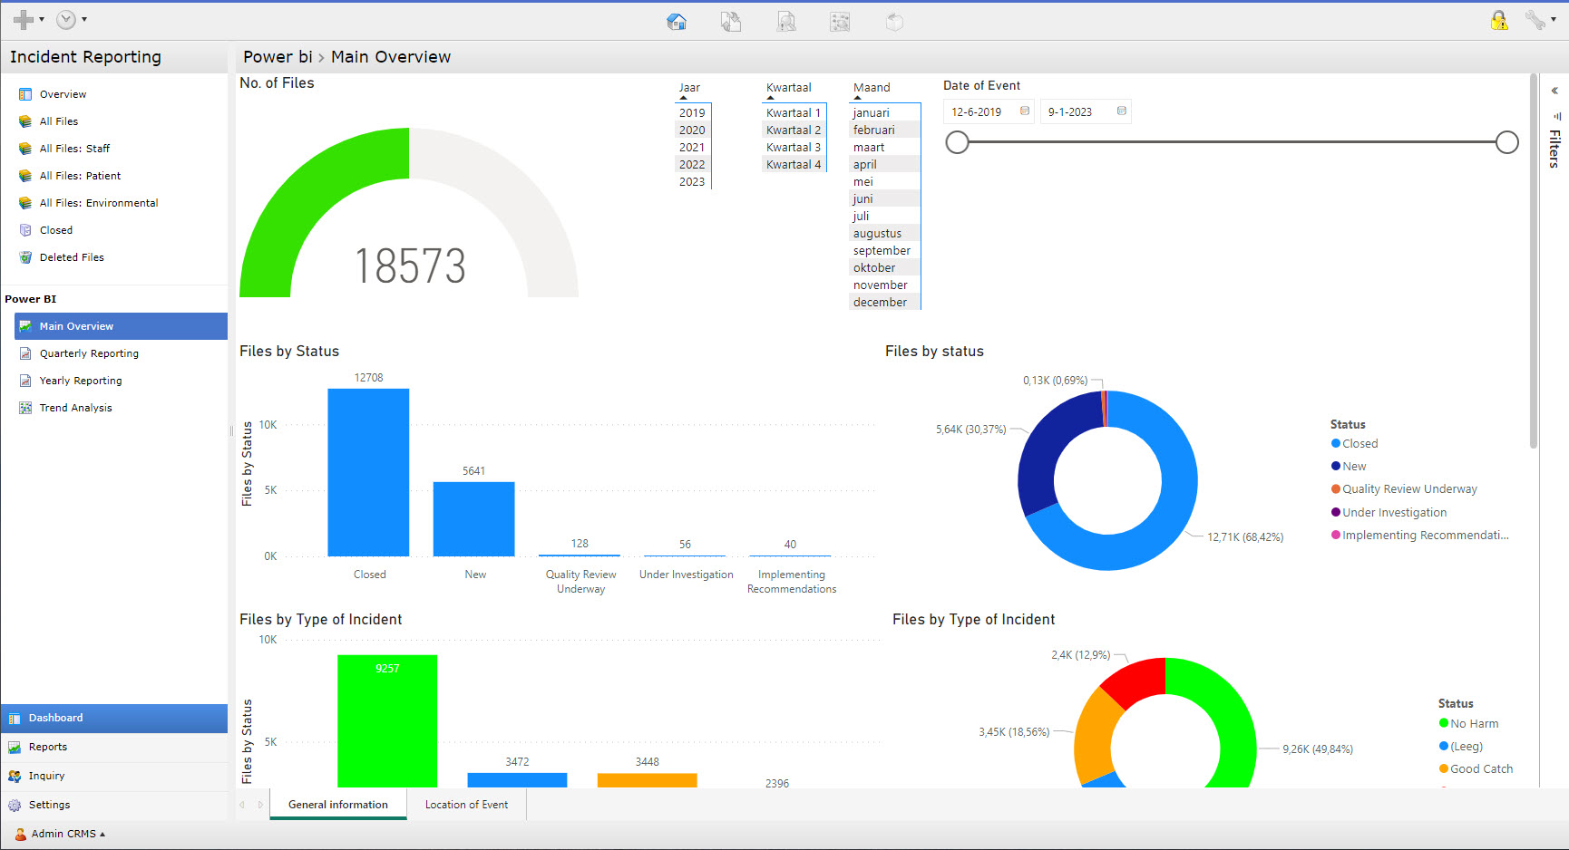This screenshot has width=1569, height=850.
Task: Click the Reports navigation entry
Action: 47,746
